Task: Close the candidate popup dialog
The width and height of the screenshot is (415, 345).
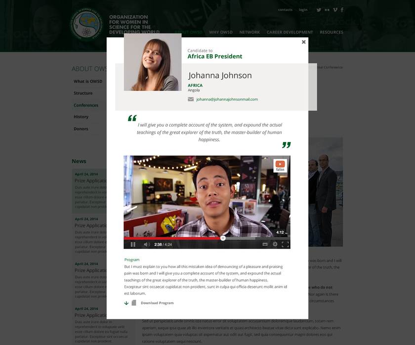Action: pyautogui.click(x=303, y=42)
